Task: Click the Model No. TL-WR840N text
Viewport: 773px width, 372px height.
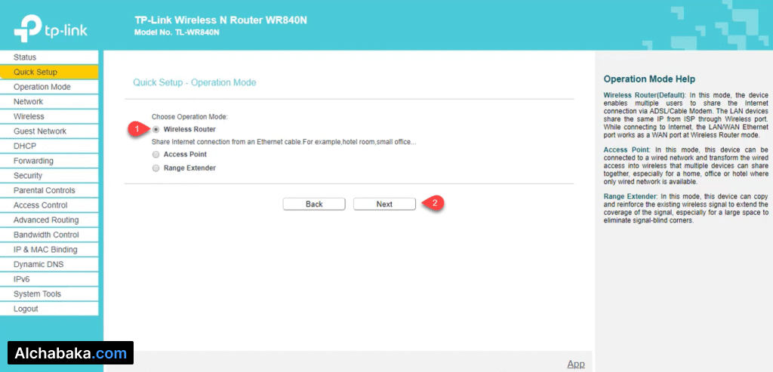Action: (x=177, y=32)
